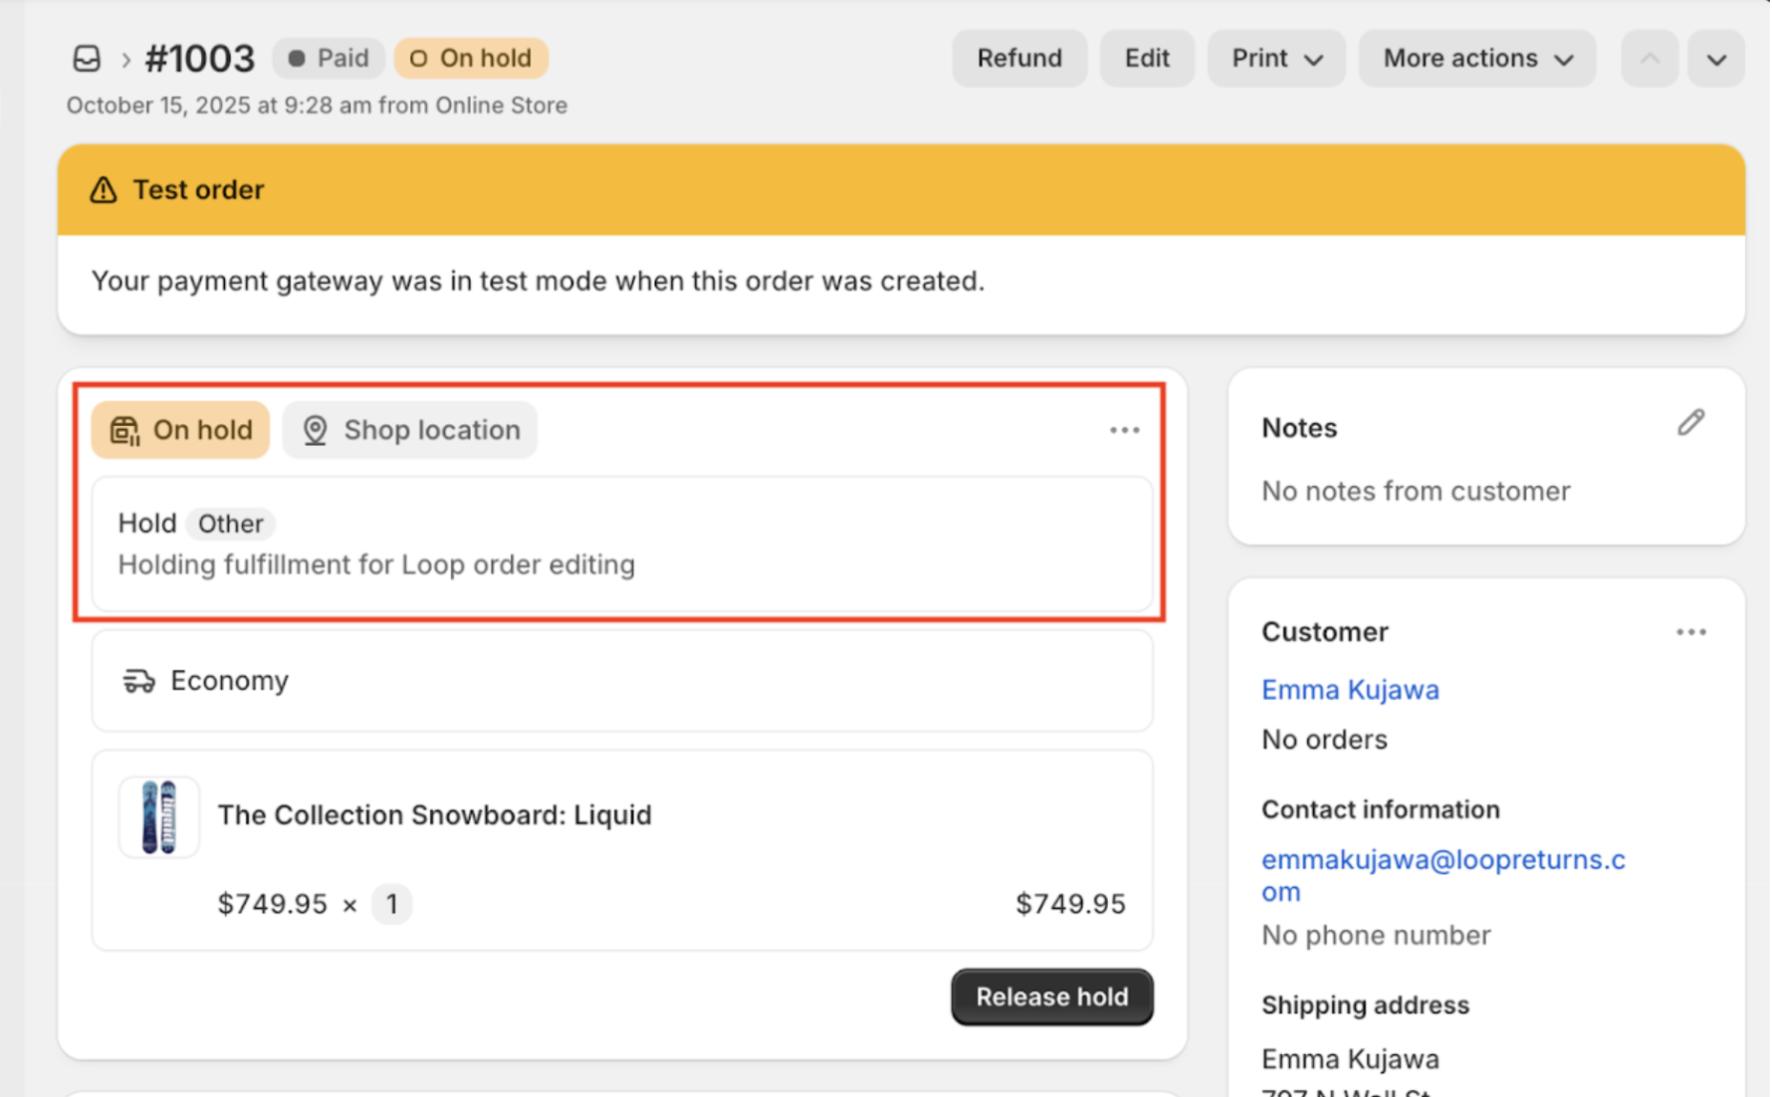Click the On hold fulfillment status icon
1772x1097 pixels.
click(x=124, y=430)
